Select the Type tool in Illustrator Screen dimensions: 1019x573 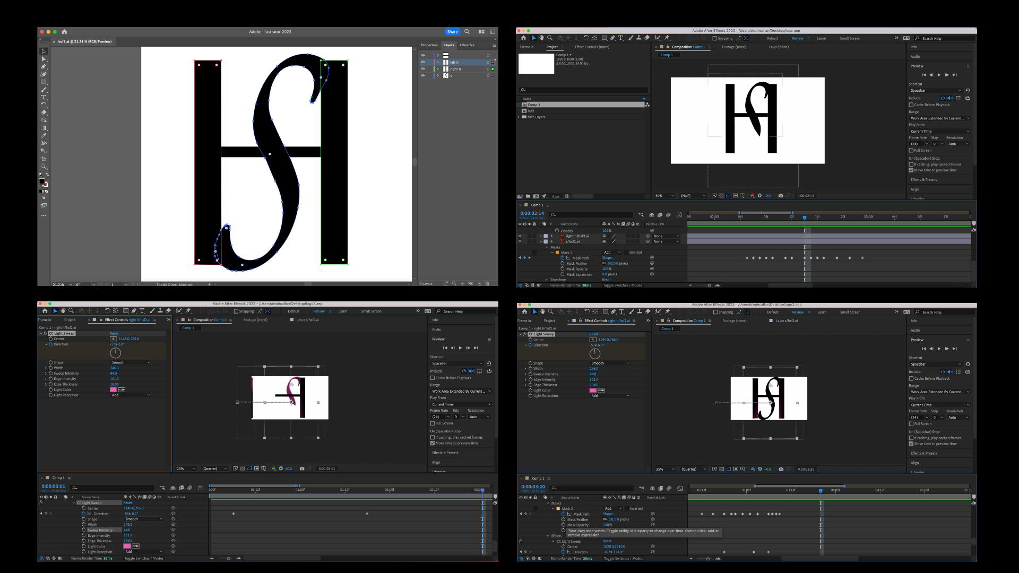tap(44, 98)
